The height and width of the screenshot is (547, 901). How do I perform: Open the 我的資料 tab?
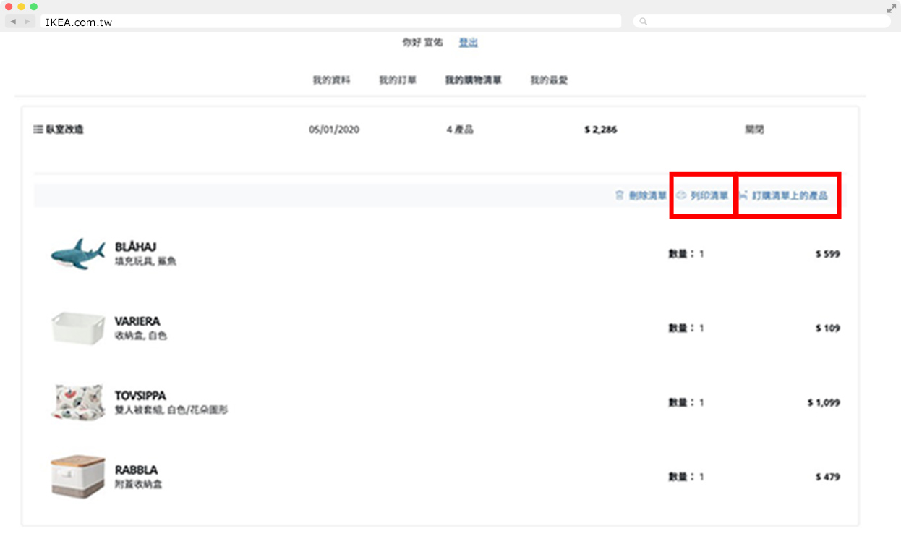pyautogui.click(x=331, y=80)
